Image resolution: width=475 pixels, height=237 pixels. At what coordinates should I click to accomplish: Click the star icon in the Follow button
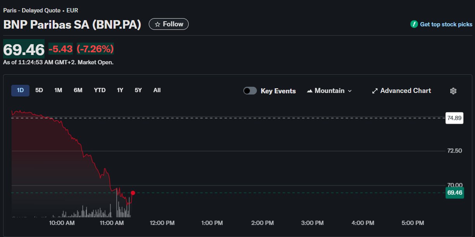157,24
